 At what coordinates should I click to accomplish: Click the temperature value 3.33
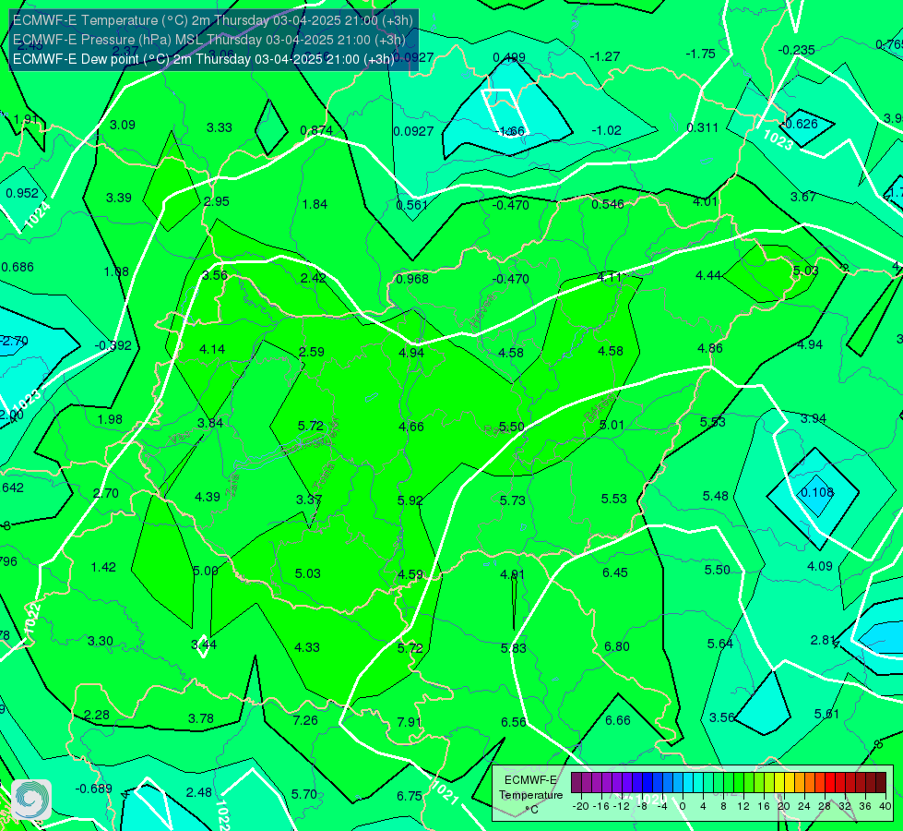219,127
